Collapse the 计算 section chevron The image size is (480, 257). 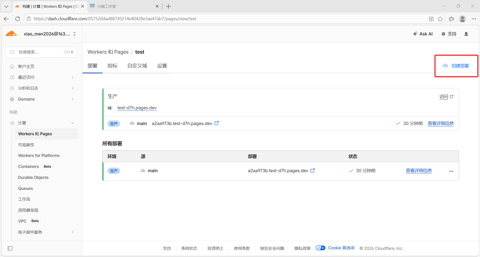point(73,123)
